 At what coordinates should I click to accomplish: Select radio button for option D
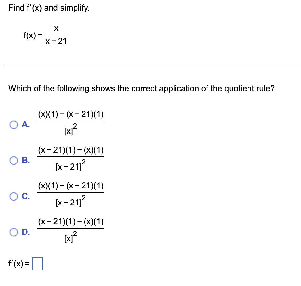pyautogui.click(x=13, y=233)
